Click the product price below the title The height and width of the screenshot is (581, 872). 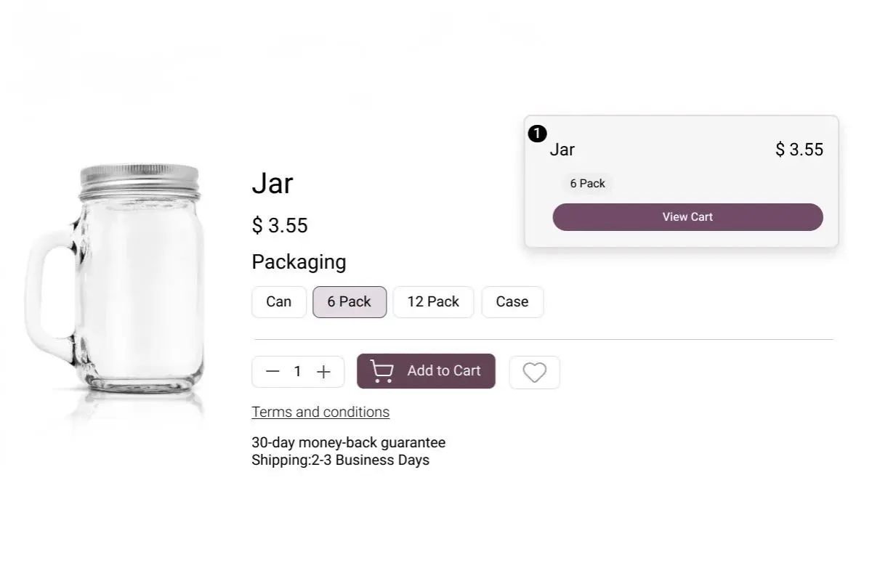coord(280,226)
